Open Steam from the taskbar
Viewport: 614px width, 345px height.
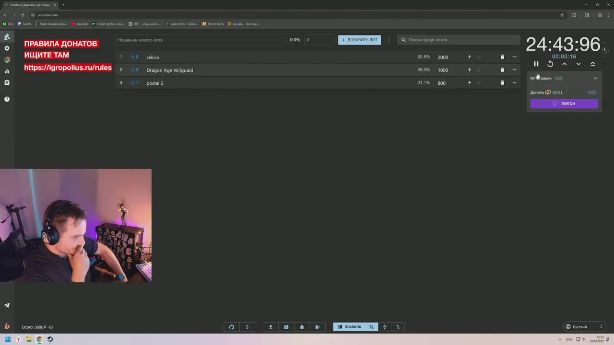(x=50, y=339)
